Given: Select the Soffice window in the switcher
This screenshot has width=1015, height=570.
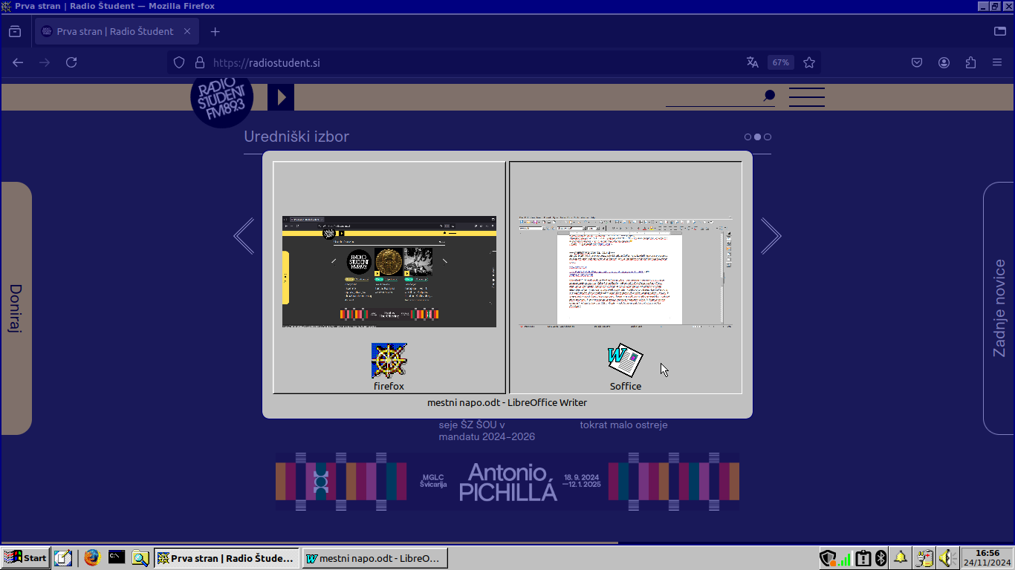Looking at the screenshot, I should 625,277.
